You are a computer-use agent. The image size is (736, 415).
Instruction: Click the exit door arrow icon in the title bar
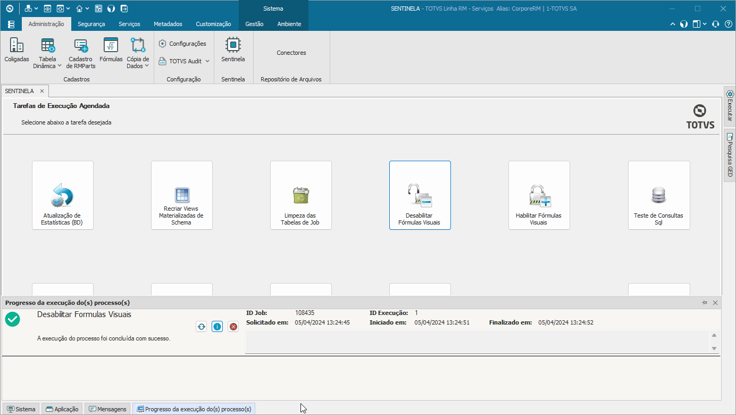(x=124, y=9)
